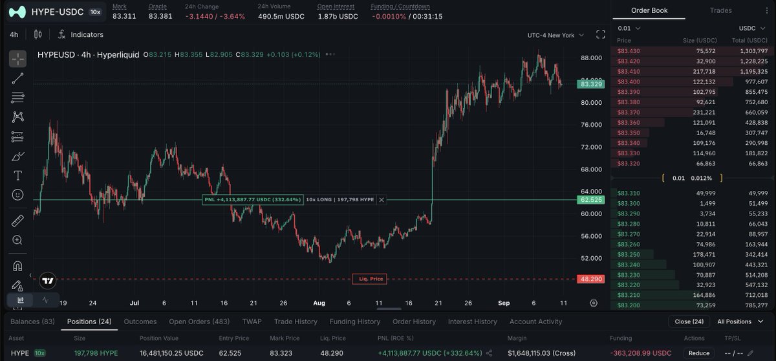This screenshot has width=776, height=361.
Task: Click the Close (24) button
Action: 689,322
